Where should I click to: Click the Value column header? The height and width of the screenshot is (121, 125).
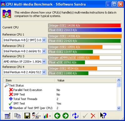tap(85, 80)
